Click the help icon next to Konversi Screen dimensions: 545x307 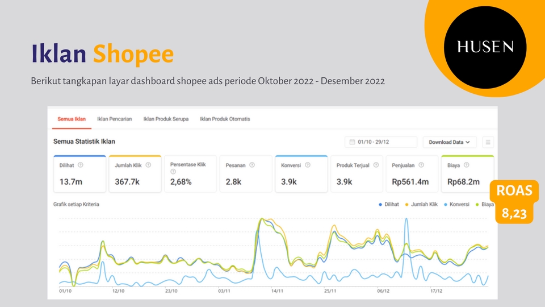pyautogui.click(x=308, y=165)
